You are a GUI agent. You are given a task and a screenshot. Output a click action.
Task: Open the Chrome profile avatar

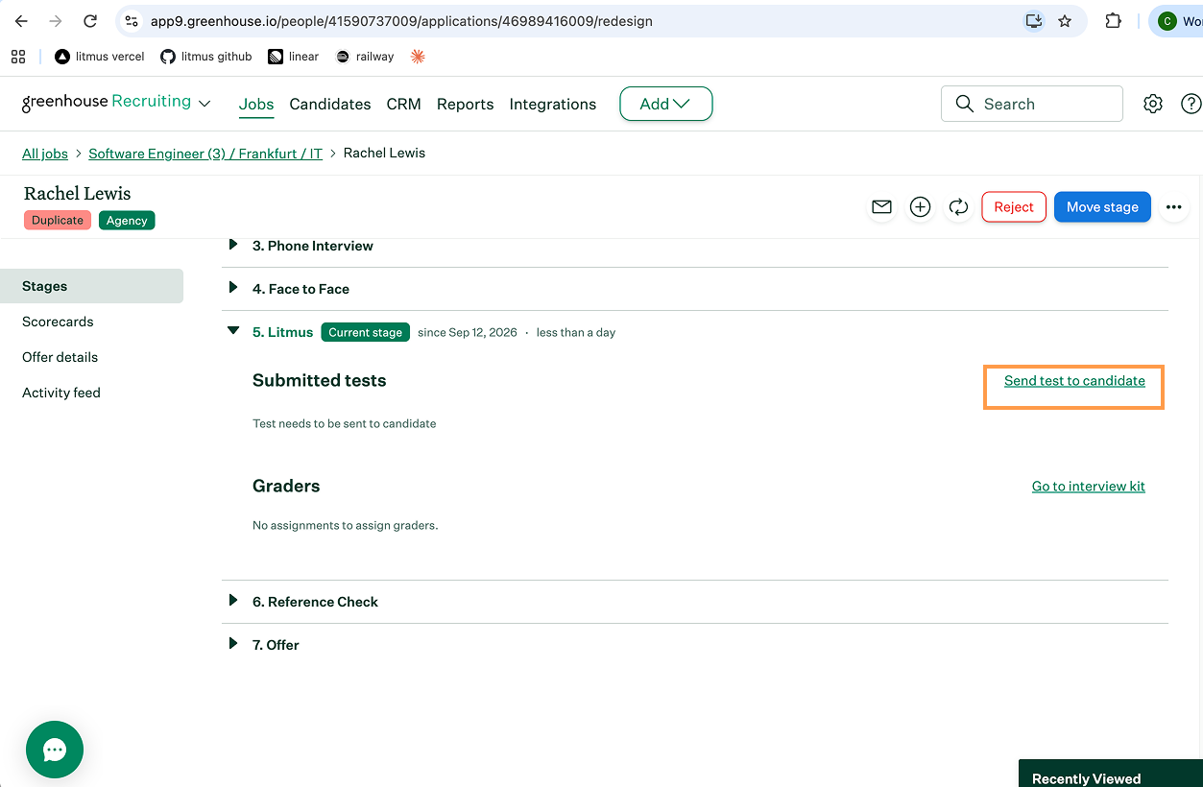[x=1167, y=21]
